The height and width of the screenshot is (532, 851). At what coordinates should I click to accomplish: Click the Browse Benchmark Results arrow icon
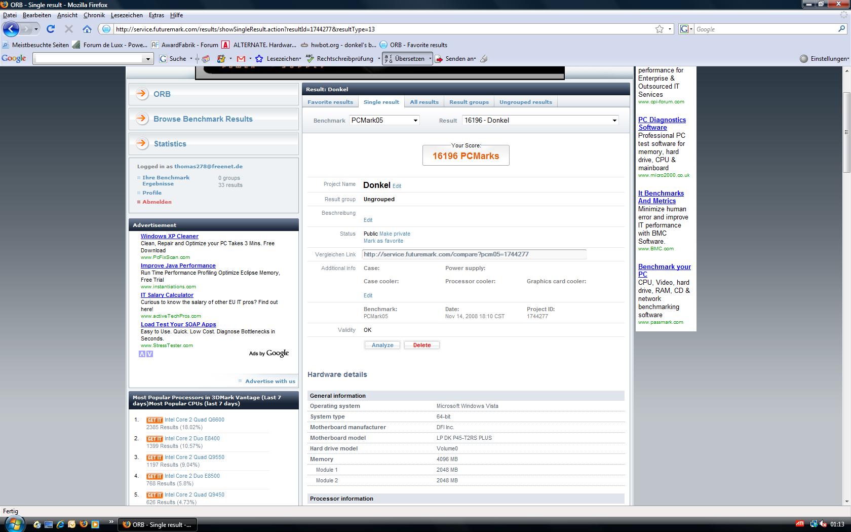[x=142, y=119]
